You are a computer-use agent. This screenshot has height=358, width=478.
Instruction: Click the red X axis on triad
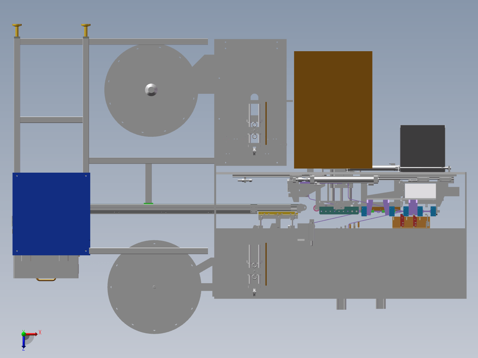32,333
